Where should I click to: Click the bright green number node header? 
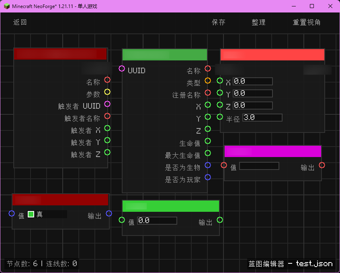(171, 206)
